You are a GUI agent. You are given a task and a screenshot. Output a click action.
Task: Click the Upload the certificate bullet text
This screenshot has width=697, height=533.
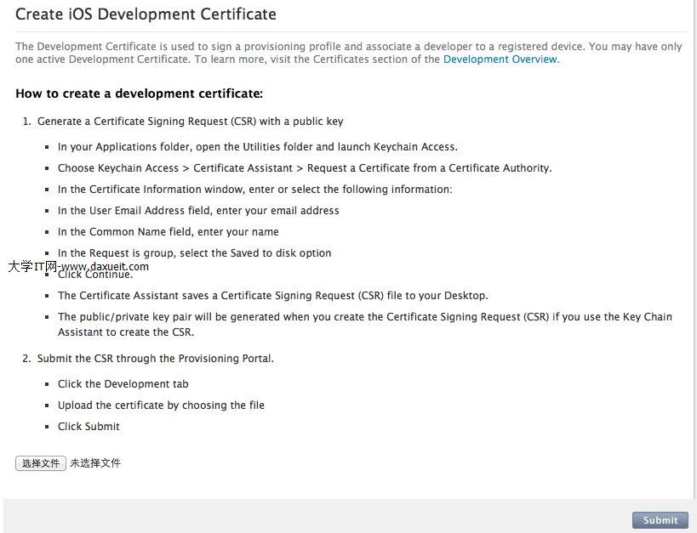point(161,405)
